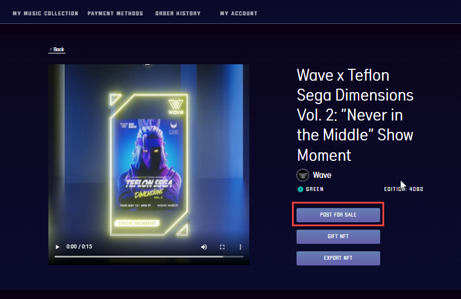Play the NFT video

pos(57,247)
